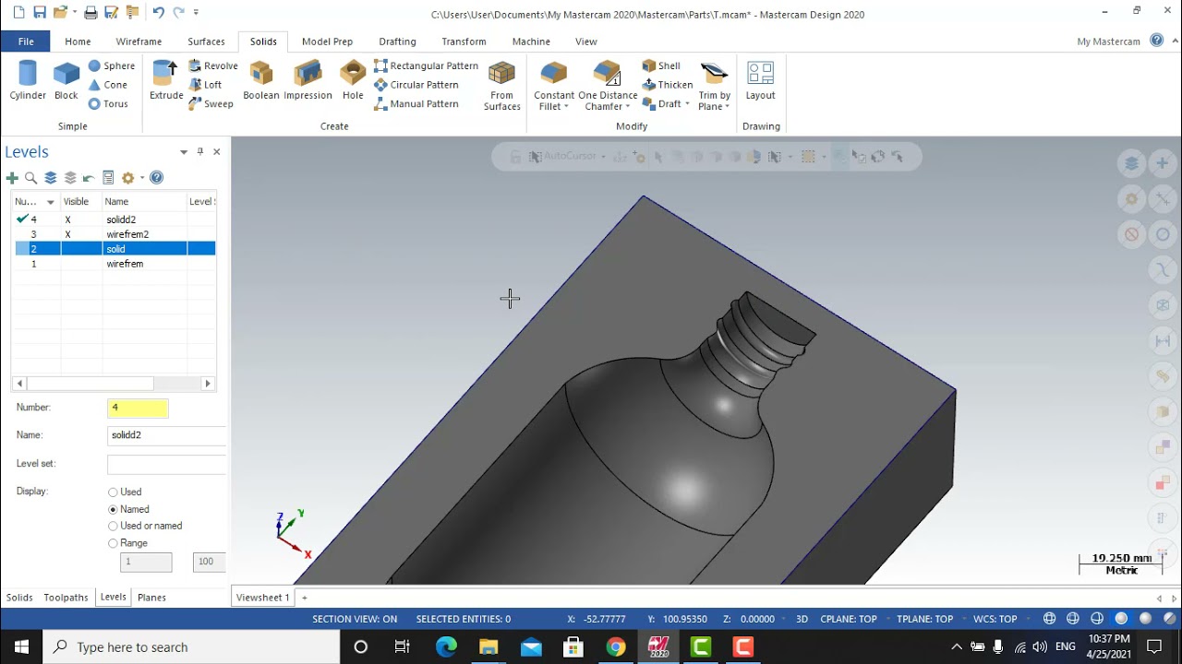This screenshot has height=664, width=1182.
Task: Switch to the Model Prep tab
Action: pos(327,41)
